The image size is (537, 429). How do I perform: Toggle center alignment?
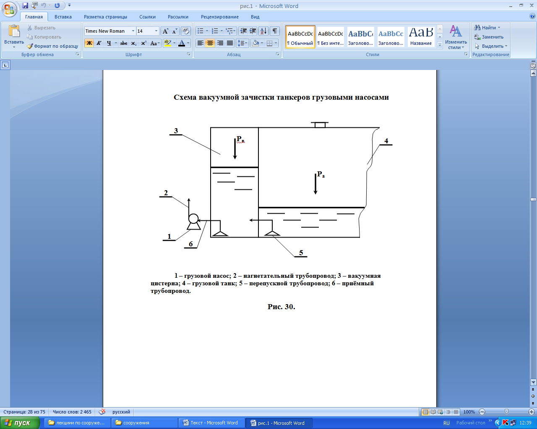click(210, 43)
